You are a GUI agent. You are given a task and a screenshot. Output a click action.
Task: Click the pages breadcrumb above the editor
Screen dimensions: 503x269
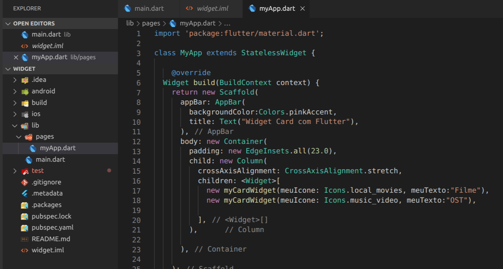[151, 23]
